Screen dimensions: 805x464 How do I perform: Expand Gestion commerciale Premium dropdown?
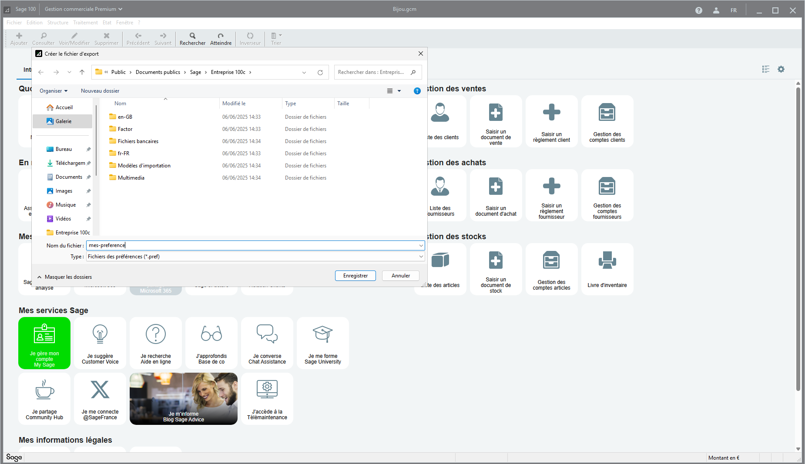pyautogui.click(x=84, y=9)
